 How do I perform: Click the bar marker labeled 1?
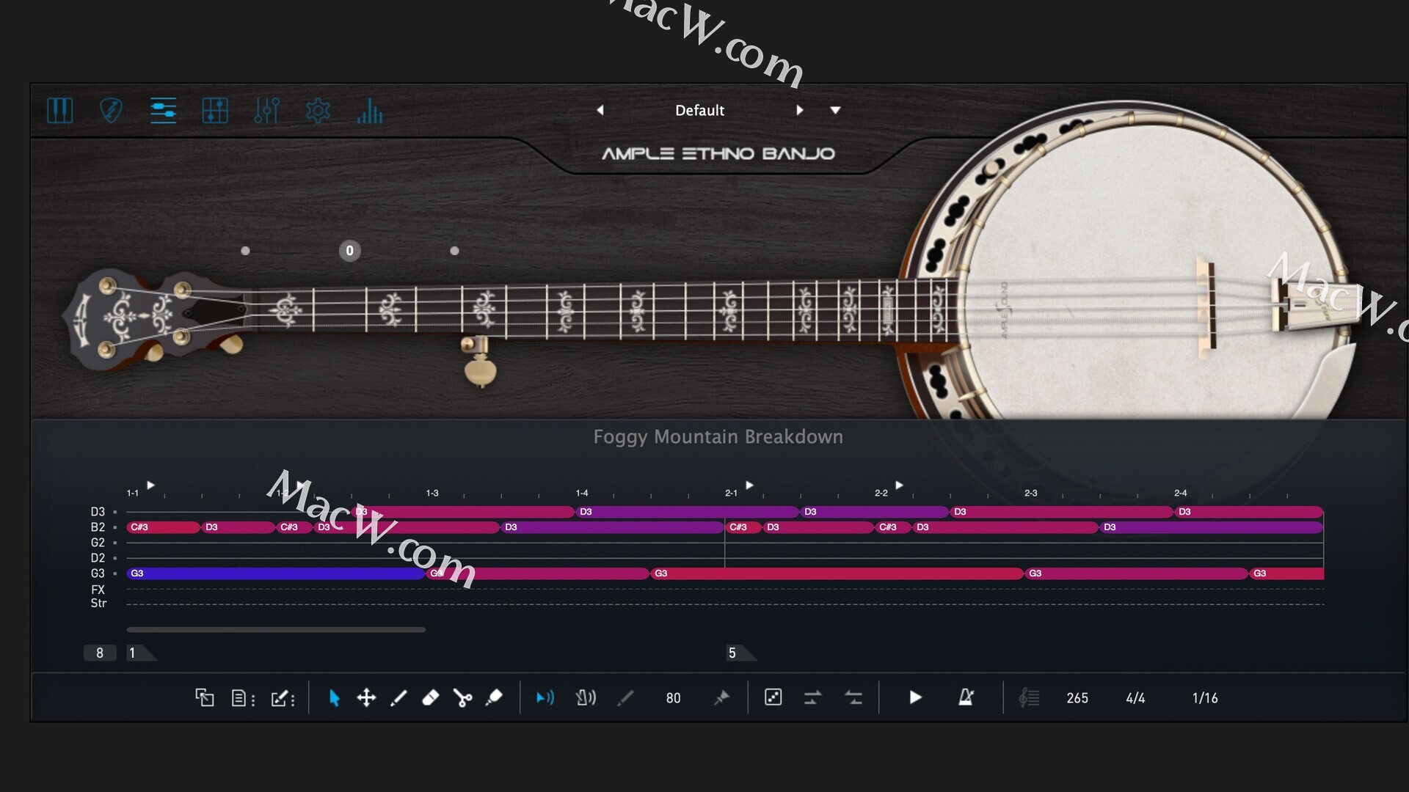tap(141, 653)
